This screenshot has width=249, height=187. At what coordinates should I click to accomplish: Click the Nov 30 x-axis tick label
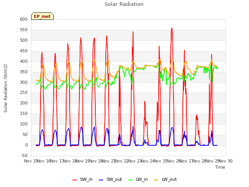226,161
